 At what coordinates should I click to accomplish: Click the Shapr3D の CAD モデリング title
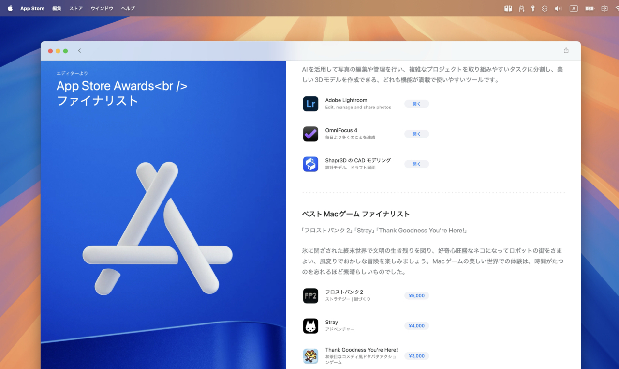tap(358, 160)
